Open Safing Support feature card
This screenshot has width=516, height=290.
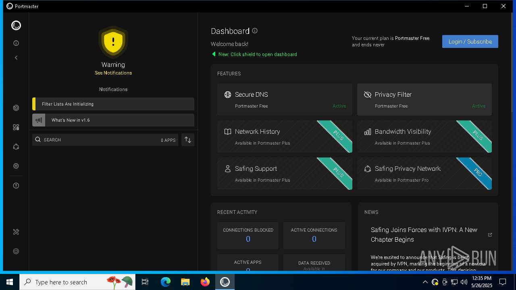pyautogui.click(x=285, y=174)
